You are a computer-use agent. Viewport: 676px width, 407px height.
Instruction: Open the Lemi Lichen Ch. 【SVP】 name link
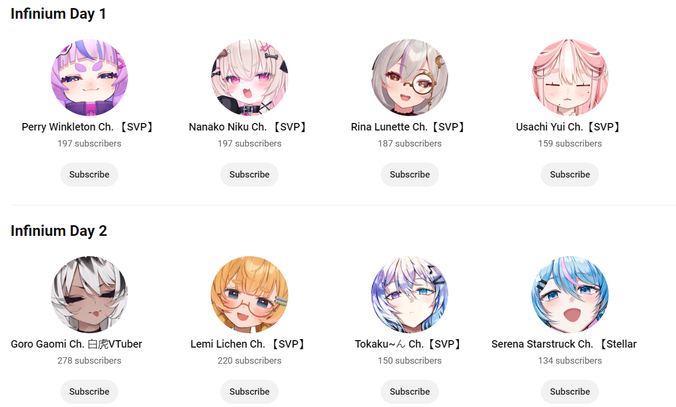pos(250,344)
